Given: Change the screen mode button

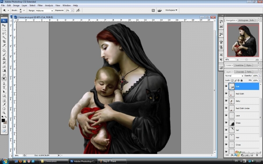Looking at the screenshot, I should [4, 131].
